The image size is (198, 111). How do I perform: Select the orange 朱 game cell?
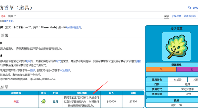[x=161, y=69]
